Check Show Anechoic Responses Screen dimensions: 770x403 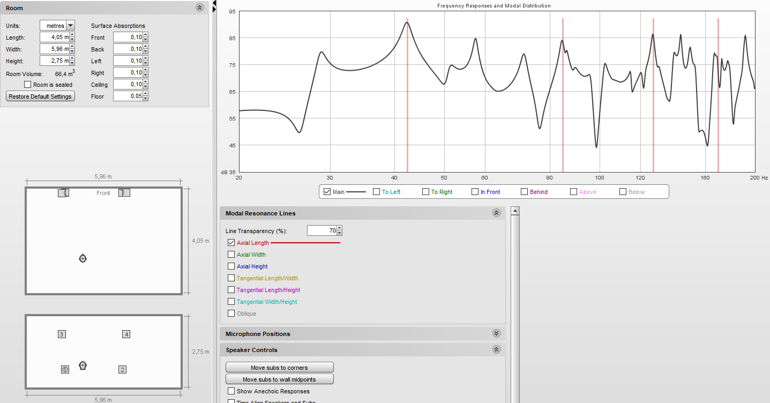[231, 391]
